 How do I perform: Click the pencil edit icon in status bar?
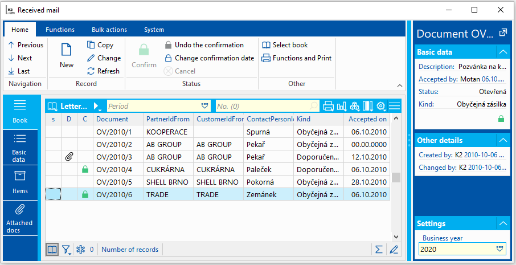pyautogui.click(x=394, y=249)
